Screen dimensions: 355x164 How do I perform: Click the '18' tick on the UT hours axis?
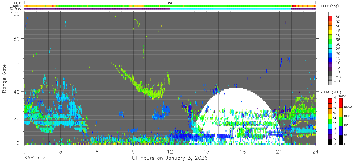tap(243, 152)
